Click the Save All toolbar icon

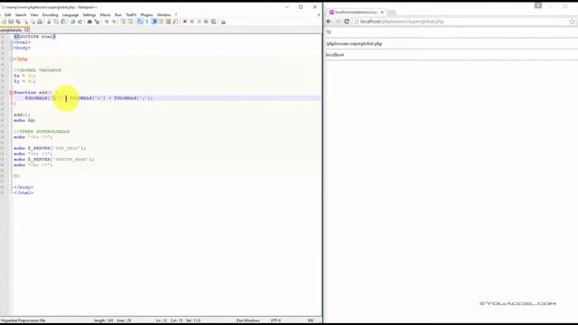tap(18, 22)
